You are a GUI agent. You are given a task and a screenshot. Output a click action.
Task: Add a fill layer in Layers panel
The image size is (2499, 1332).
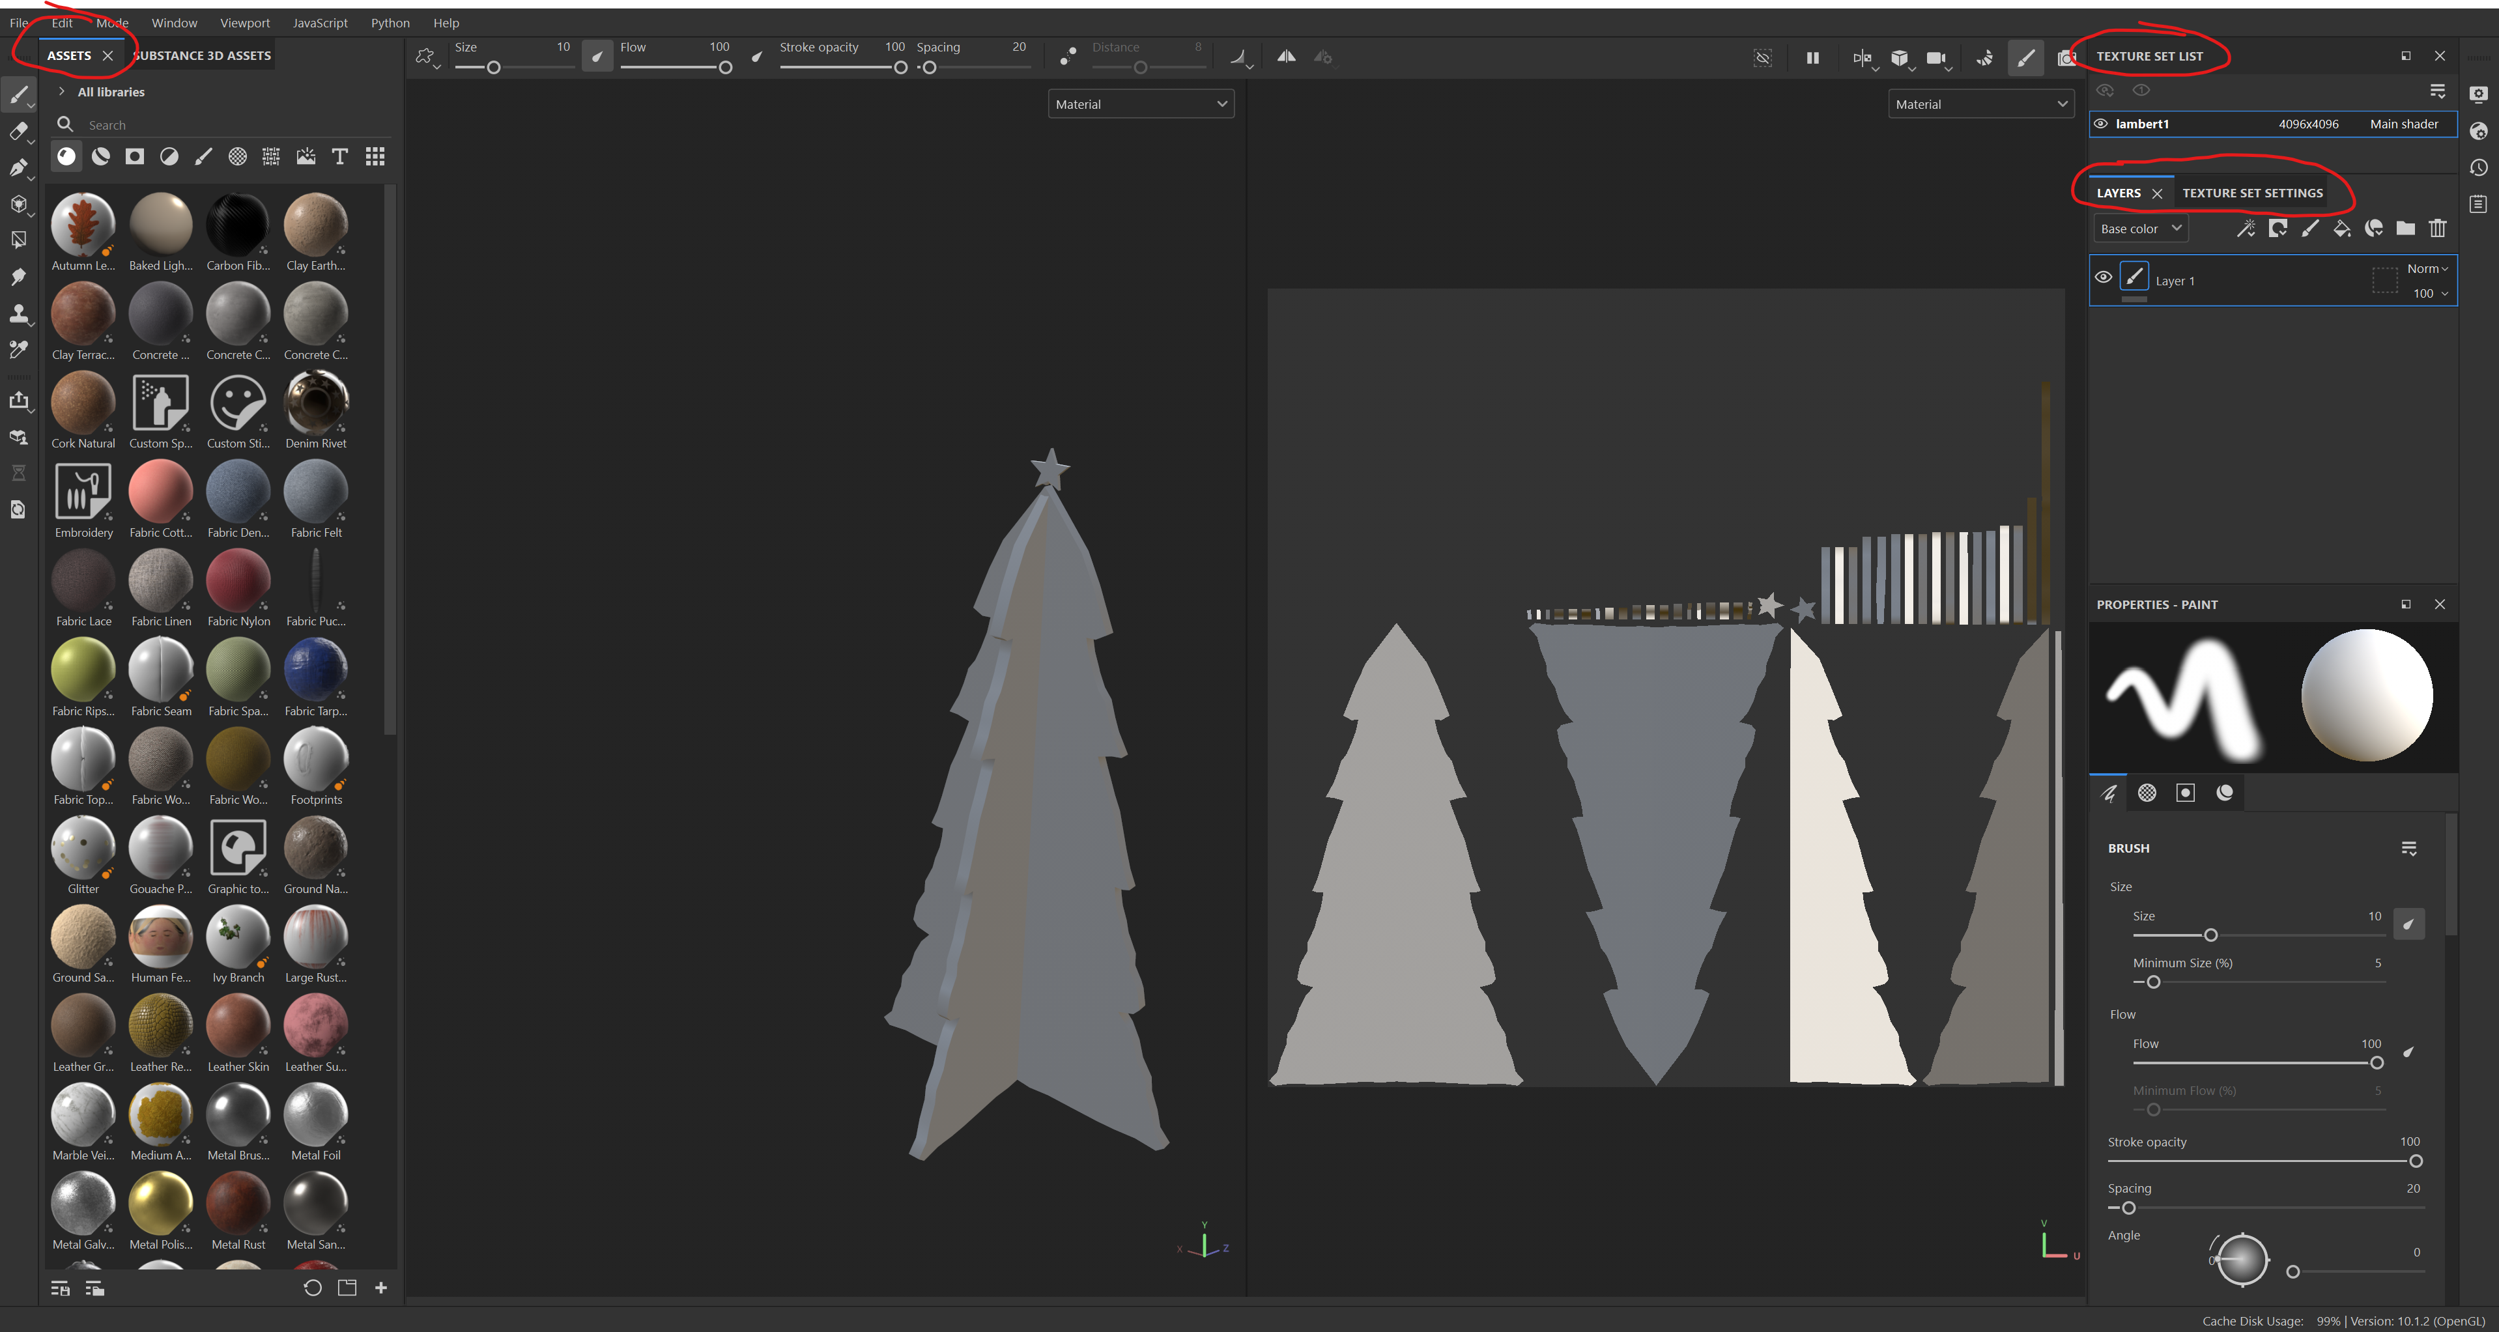pos(2342,229)
